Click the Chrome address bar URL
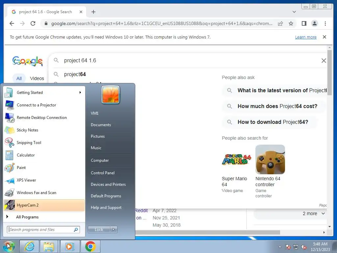This screenshot has width=337, height=253. pos(162,23)
